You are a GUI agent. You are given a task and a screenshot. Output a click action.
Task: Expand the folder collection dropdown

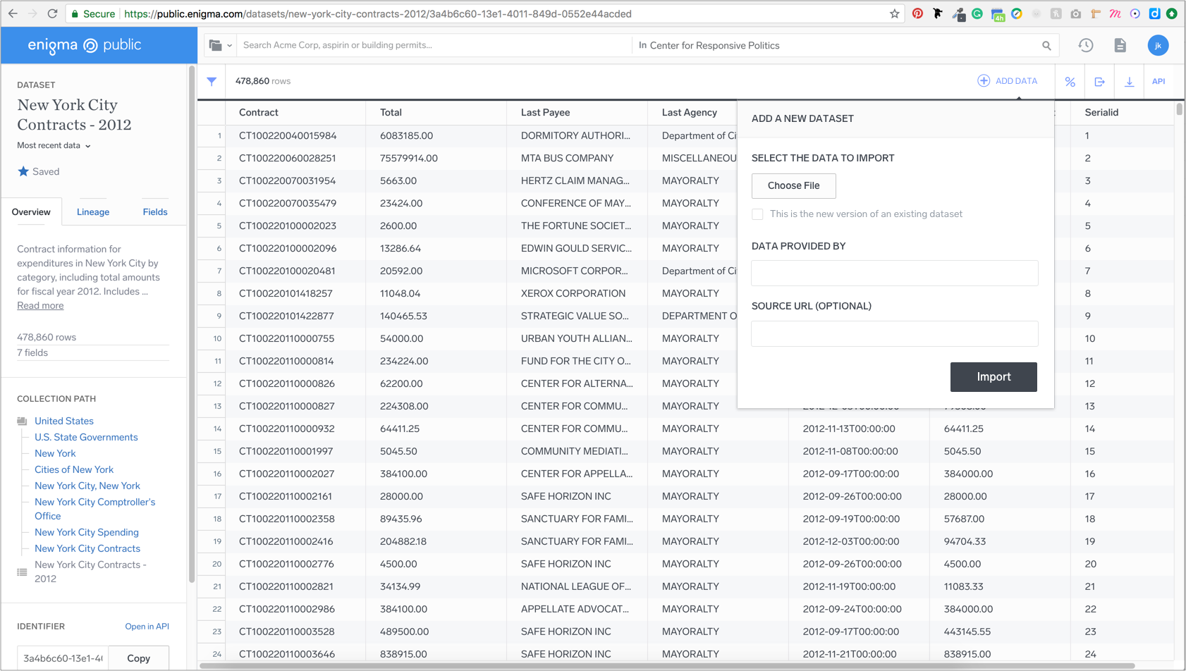tap(220, 45)
